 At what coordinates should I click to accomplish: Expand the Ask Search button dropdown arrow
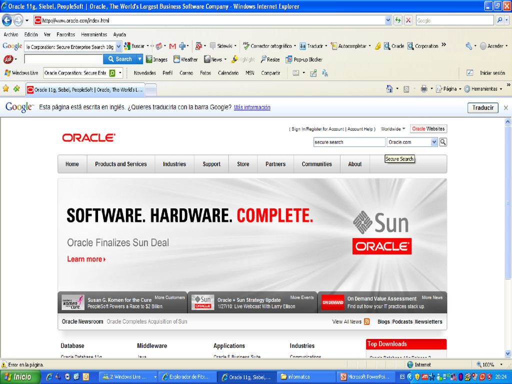pyautogui.click(x=140, y=59)
